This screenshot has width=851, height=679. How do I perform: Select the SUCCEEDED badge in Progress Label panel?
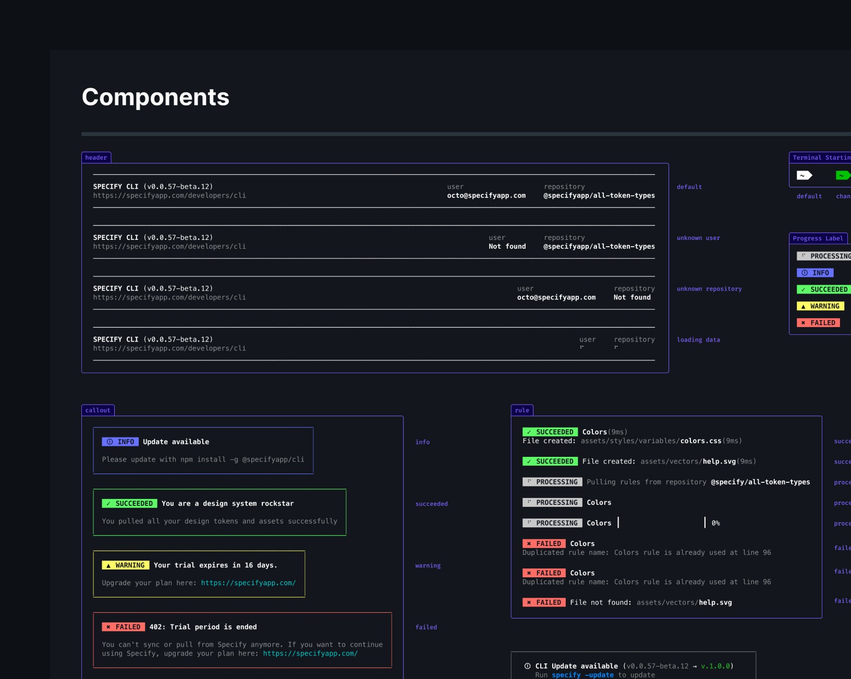(824, 289)
